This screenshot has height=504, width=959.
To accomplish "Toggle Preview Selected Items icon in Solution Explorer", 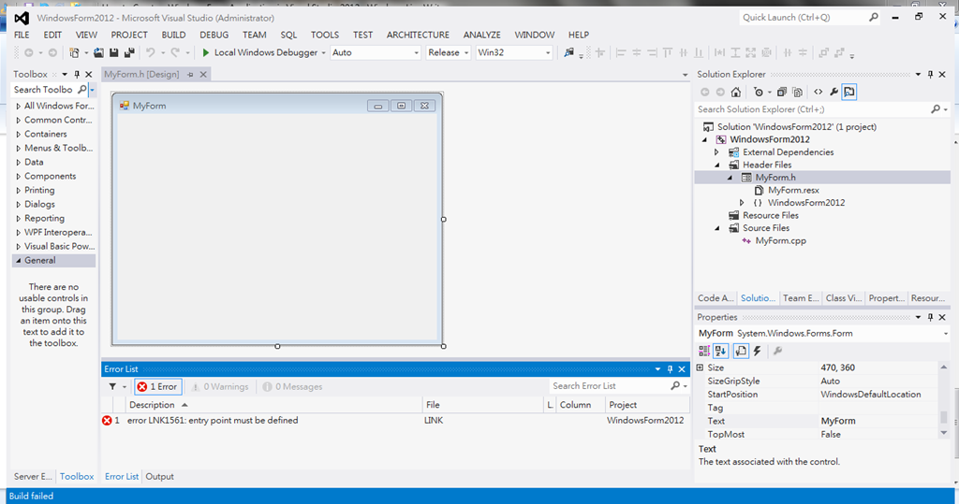I will (x=849, y=93).
